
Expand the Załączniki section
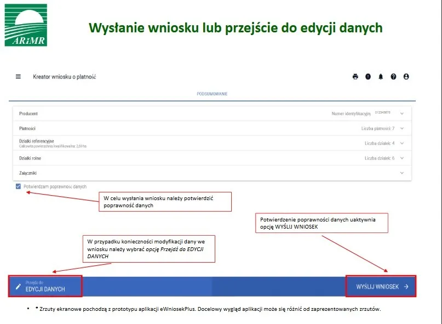(x=401, y=173)
